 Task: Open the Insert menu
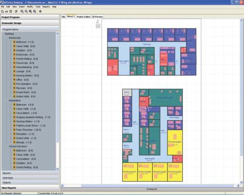tap(22, 7)
